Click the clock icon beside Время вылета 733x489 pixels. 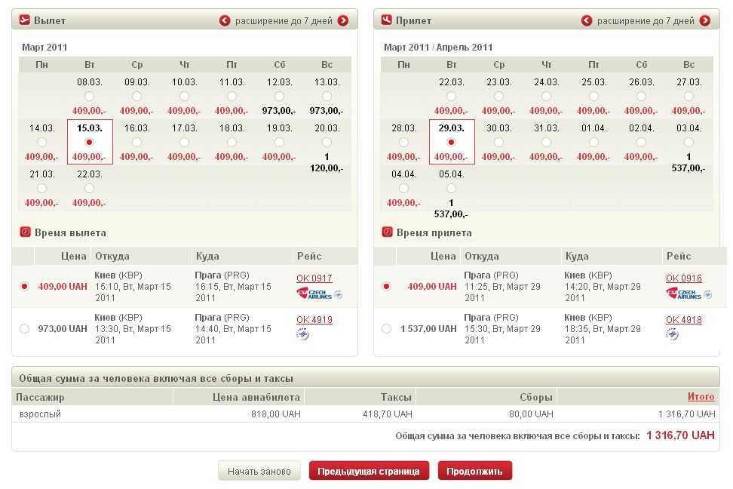[25, 232]
